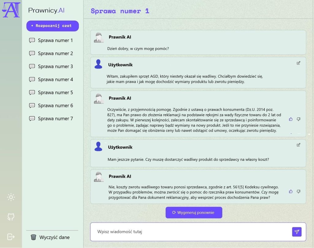Open Sprawa numer 3 conversation
The width and height of the screenshot is (314, 248).
[51, 67]
